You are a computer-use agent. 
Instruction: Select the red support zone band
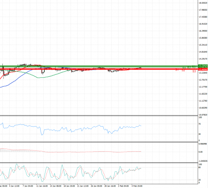tap(104, 69)
